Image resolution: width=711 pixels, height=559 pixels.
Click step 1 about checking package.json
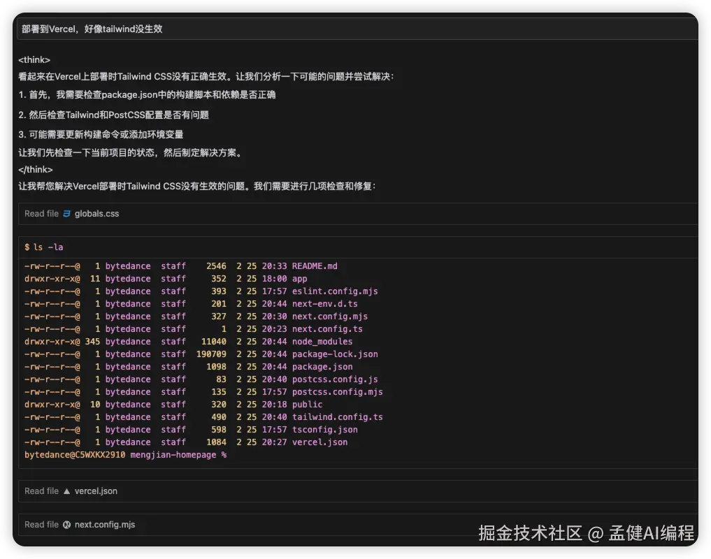(147, 95)
